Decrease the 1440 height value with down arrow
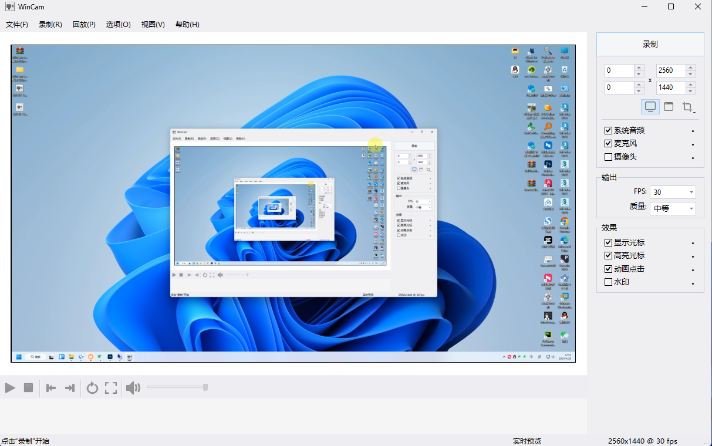The height and width of the screenshot is (446, 712). (691, 91)
